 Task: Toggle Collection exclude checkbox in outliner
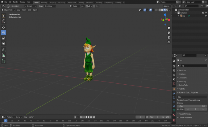tap(203, 13)
